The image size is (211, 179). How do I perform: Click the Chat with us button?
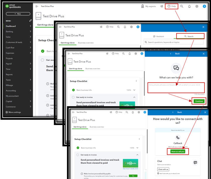[163, 169]
